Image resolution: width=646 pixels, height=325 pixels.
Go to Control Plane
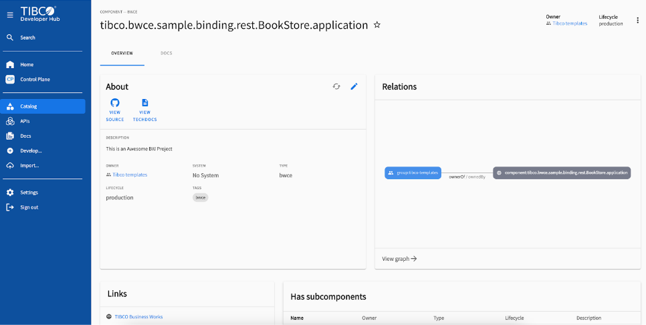(35, 80)
